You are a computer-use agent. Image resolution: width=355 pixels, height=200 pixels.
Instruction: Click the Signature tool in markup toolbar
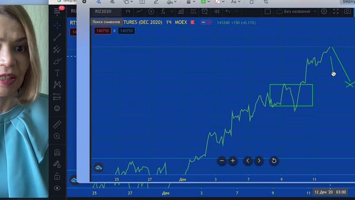(170, 2)
